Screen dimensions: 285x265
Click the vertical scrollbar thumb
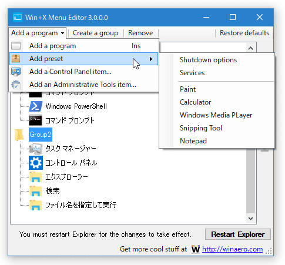click(x=250, y=180)
